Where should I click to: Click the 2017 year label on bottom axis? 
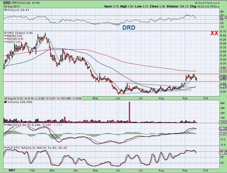pyautogui.click(x=12, y=170)
